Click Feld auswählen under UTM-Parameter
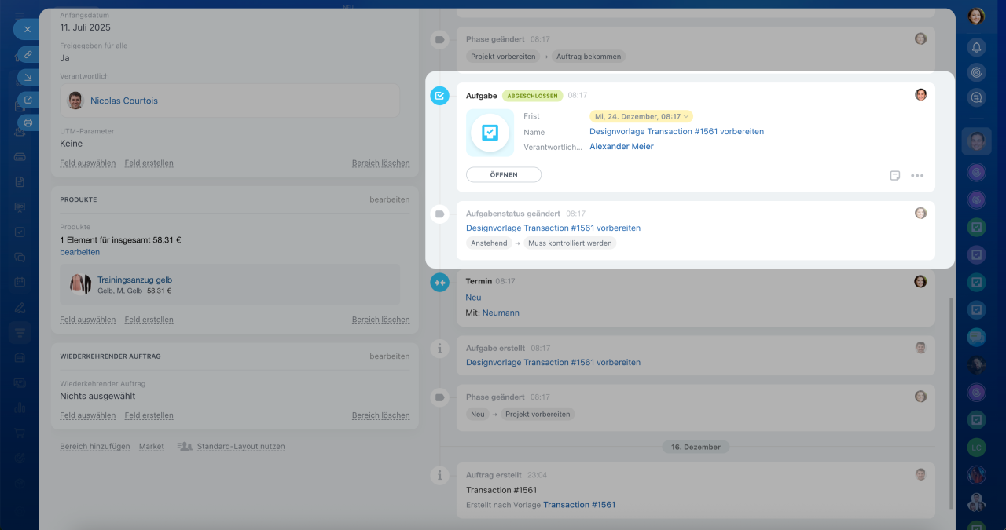Image resolution: width=1006 pixels, height=530 pixels. (x=87, y=163)
